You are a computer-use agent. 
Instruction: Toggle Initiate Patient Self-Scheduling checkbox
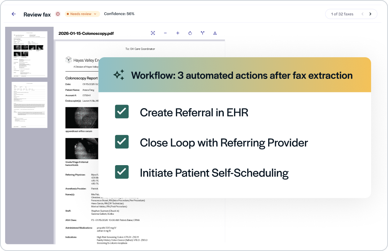pos(122,172)
